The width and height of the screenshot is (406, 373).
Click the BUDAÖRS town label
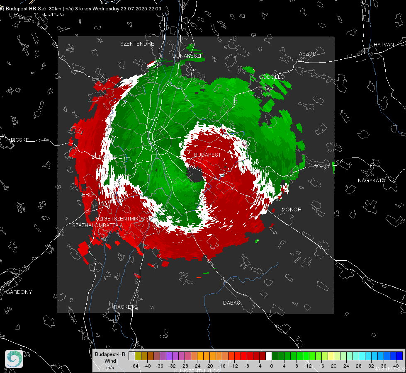click(x=104, y=157)
